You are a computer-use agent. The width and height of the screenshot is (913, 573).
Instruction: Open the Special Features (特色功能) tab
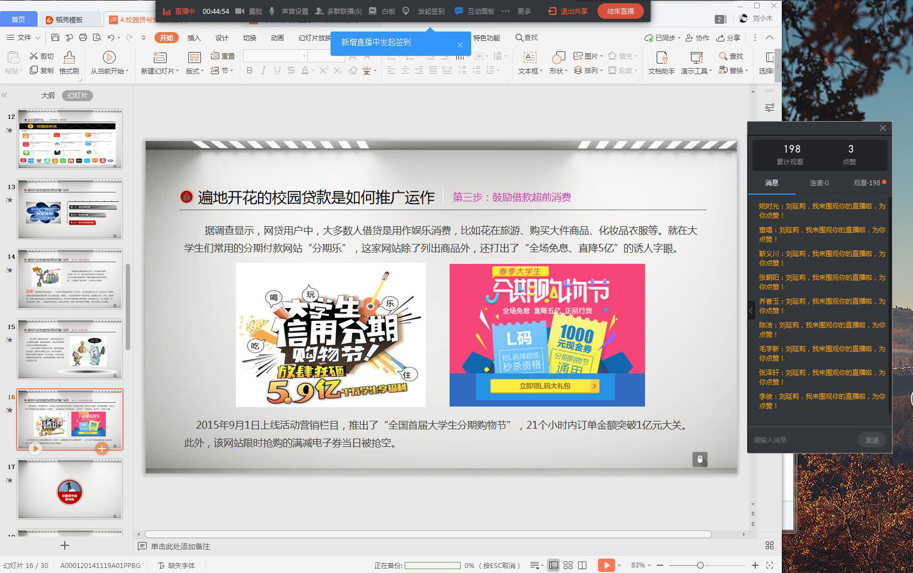point(487,38)
